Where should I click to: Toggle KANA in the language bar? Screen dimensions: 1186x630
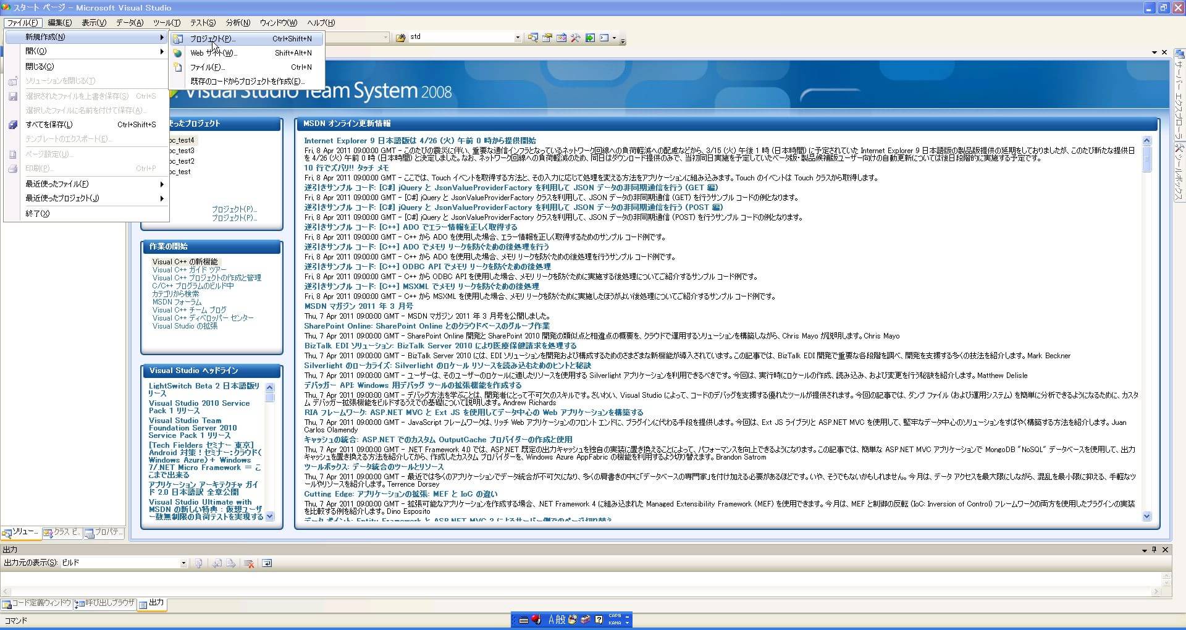click(615, 623)
